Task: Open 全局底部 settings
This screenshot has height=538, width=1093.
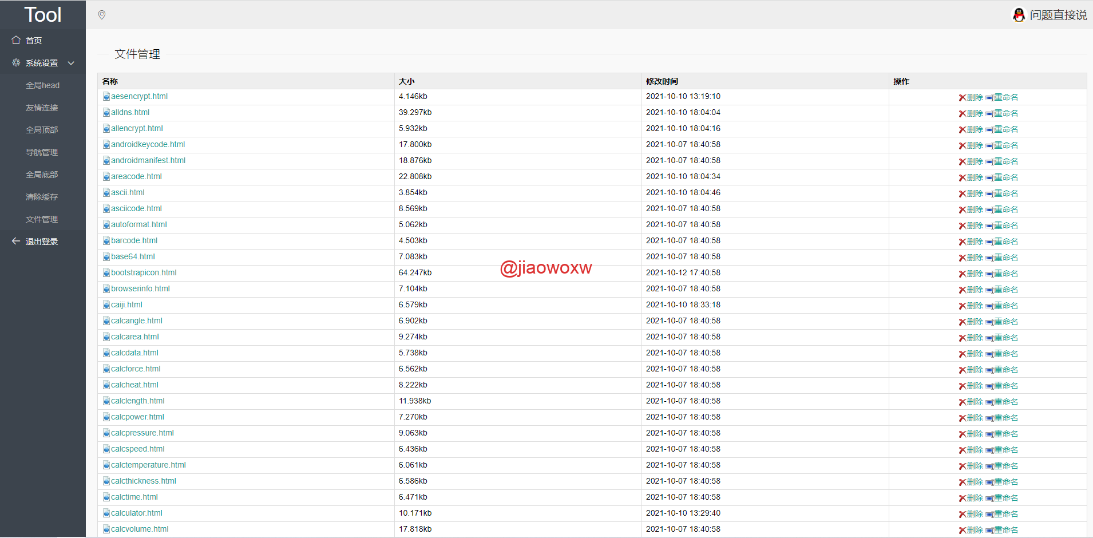Action: tap(42, 175)
